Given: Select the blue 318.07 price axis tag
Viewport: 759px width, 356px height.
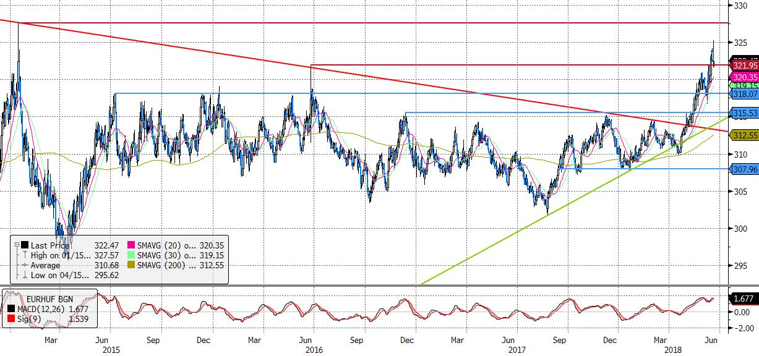Looking at the screenshot, I should [x=744, y=94].
